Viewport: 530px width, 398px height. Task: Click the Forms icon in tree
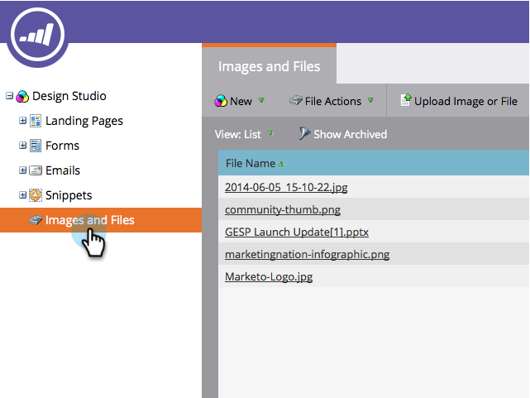click(x=36, y=146)
